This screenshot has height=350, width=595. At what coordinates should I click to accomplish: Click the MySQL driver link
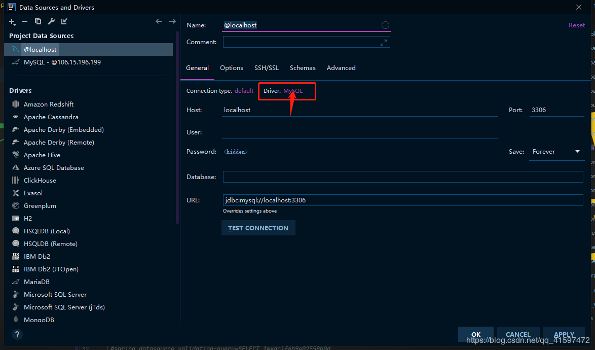pos(293,91)
